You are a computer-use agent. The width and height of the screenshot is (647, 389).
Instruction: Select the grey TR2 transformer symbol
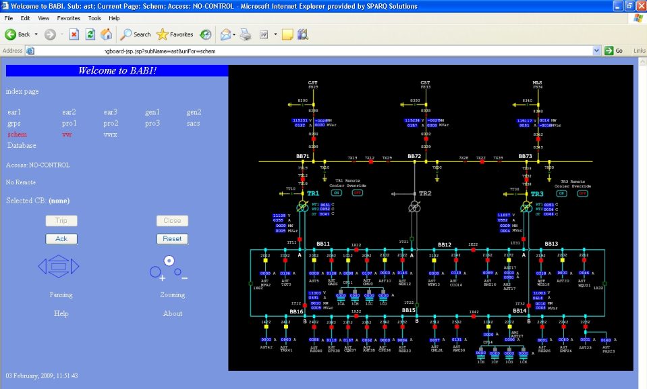tap(415, 207)
